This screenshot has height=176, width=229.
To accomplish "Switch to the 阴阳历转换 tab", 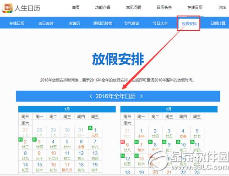I will click(x=103, y=23).
